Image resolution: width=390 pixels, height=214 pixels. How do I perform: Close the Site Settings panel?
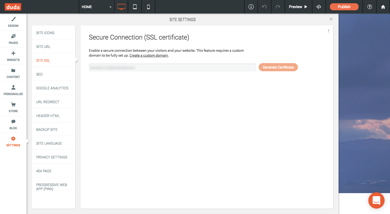tap(331, 19)
